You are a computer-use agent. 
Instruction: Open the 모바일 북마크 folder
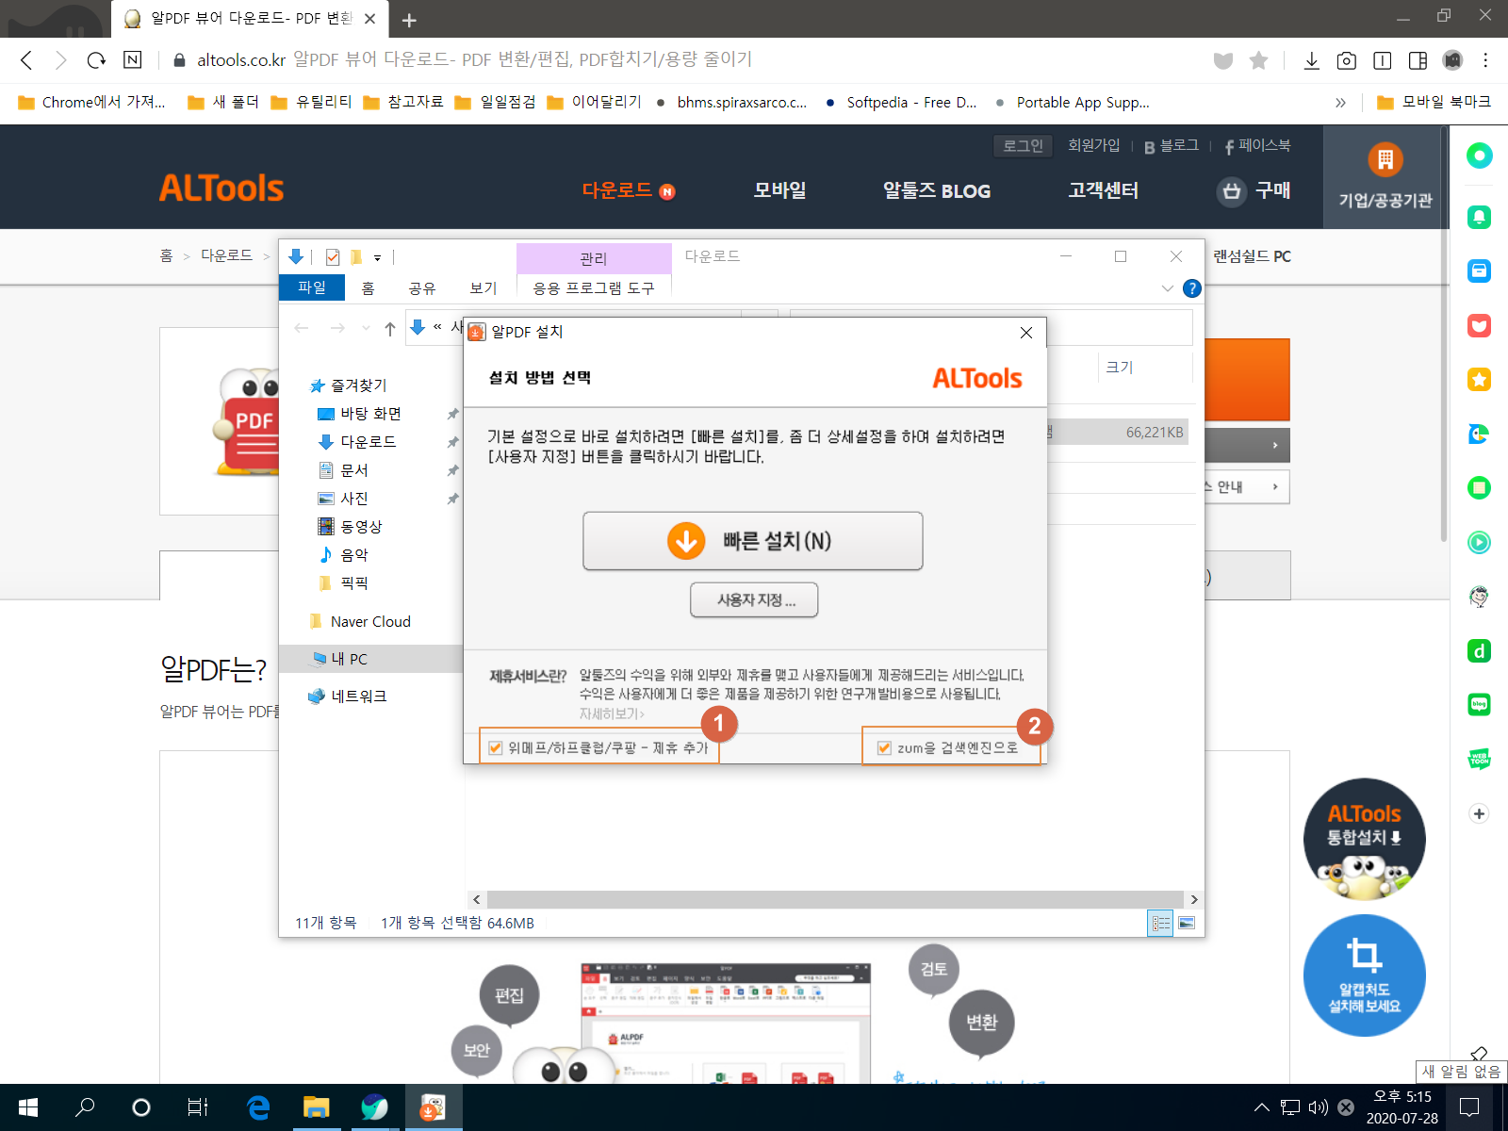[x=1434, y=102]
